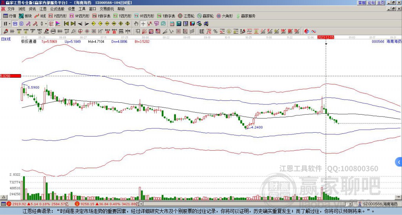Select the Gann fan lines tool

144,31
